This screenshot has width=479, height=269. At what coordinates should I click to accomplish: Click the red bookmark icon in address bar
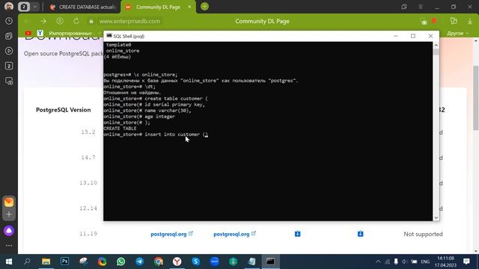pyautogui.click(x=434, y=21)
